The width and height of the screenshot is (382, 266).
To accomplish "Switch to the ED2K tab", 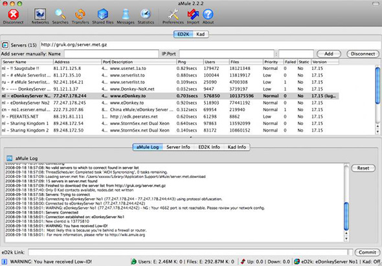I will click(x=183, y=34).
